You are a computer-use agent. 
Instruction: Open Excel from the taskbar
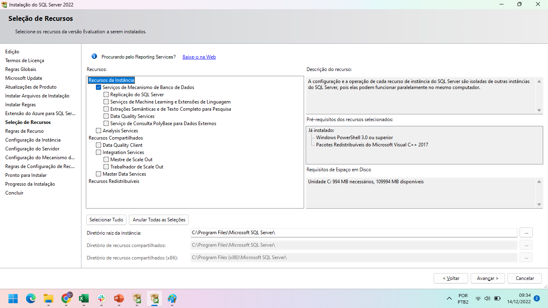coord(84,298)
